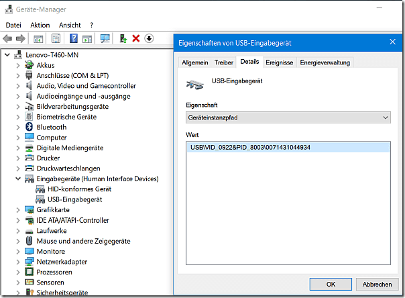405x298 pixels.
Task: Collapse Eingabegeräte (Human Interface Devices)
Action: pos(18,179)
